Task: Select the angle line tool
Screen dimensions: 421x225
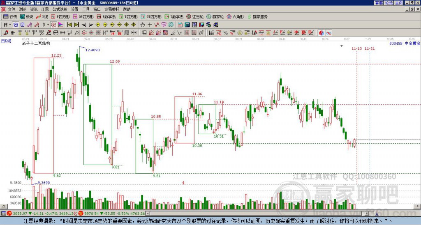Action: [172, 33]
